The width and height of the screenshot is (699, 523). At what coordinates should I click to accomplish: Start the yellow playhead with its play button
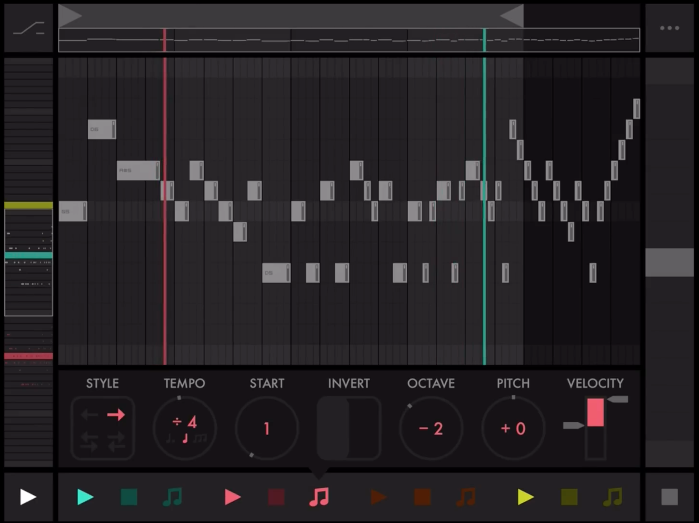(x=526, y=497)
